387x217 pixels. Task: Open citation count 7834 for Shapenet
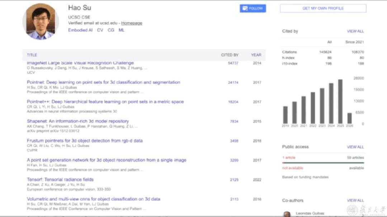point(234,121)
